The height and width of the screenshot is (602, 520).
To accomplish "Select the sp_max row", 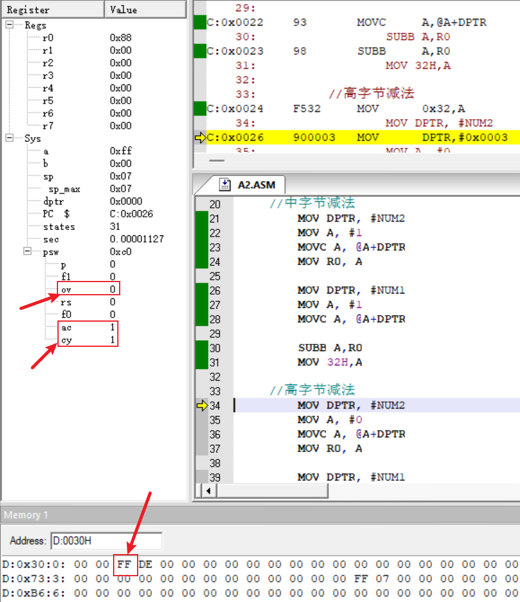I will [x=90, y=189].
